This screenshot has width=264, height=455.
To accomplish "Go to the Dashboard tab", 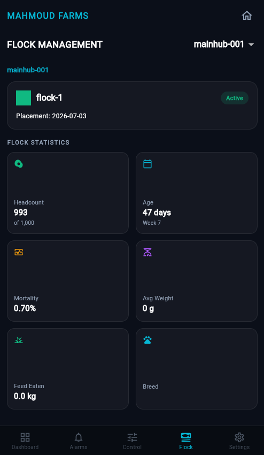I will [x=25, y=441].
